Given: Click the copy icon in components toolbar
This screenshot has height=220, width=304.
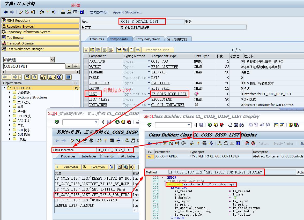Looking at the screenshot, I should tap(92, 50).
